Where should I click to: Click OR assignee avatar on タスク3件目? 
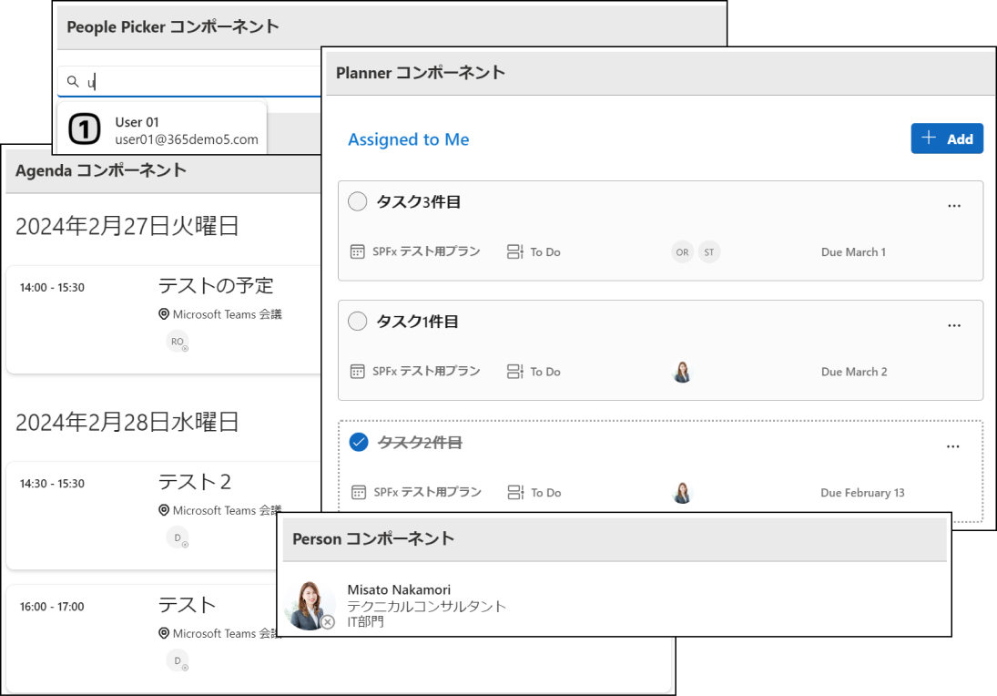click(682, 252)
